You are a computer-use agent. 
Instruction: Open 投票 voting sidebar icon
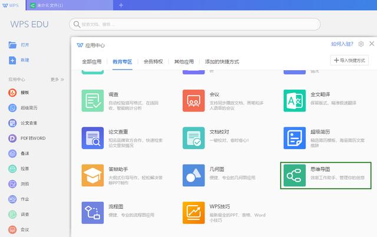[x=12, y=169]
